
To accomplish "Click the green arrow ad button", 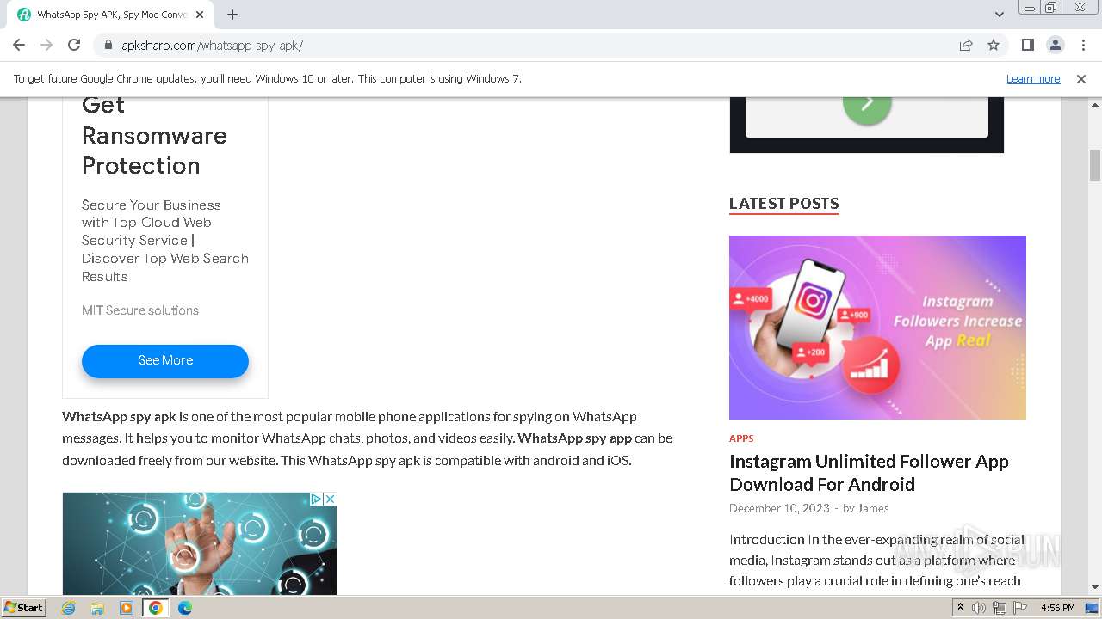I will [867, 104].
